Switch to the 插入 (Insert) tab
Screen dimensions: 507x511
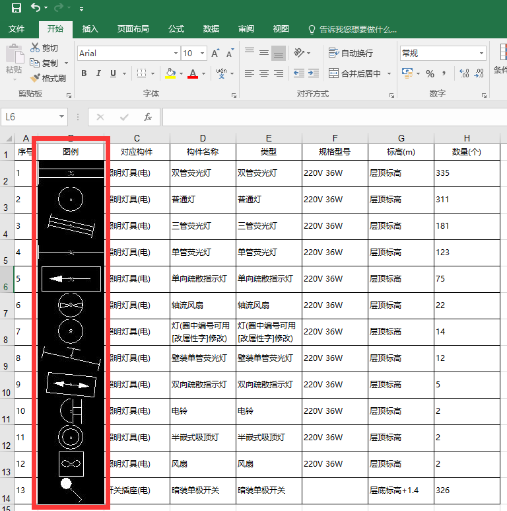[x=90, y=29]
